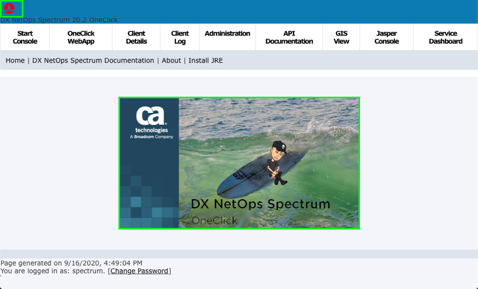View Client Details page

tap(136, 37)
